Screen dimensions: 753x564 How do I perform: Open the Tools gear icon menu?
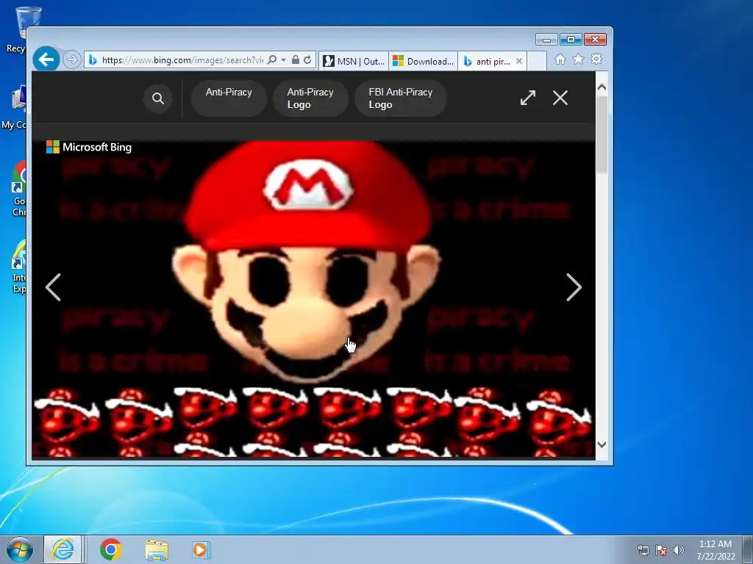click(x=596, y=59)
